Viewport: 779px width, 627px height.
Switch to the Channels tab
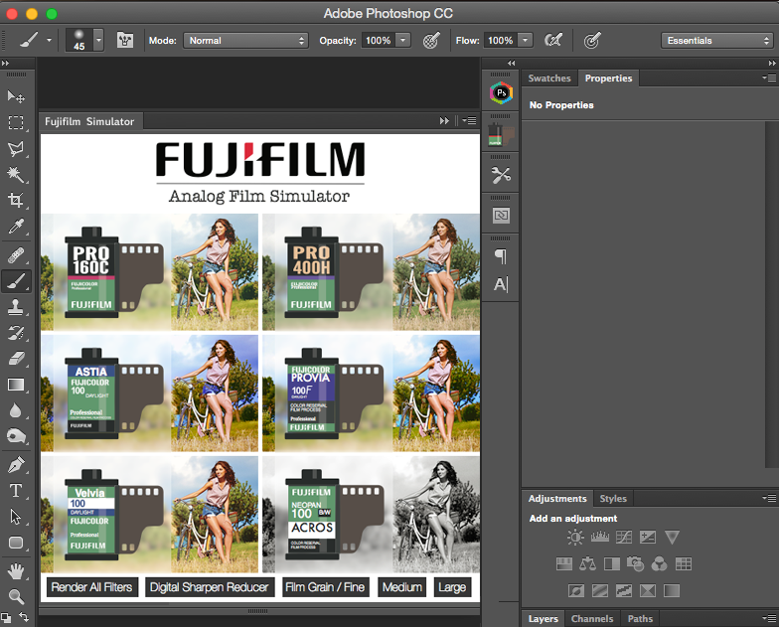pyautogui.click(x=591, y=619)
